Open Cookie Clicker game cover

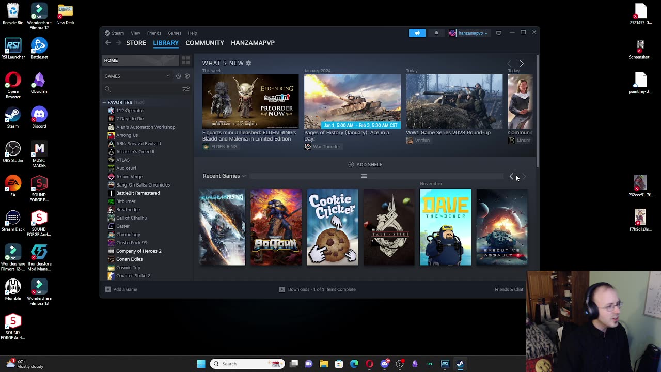coord(333,227)
